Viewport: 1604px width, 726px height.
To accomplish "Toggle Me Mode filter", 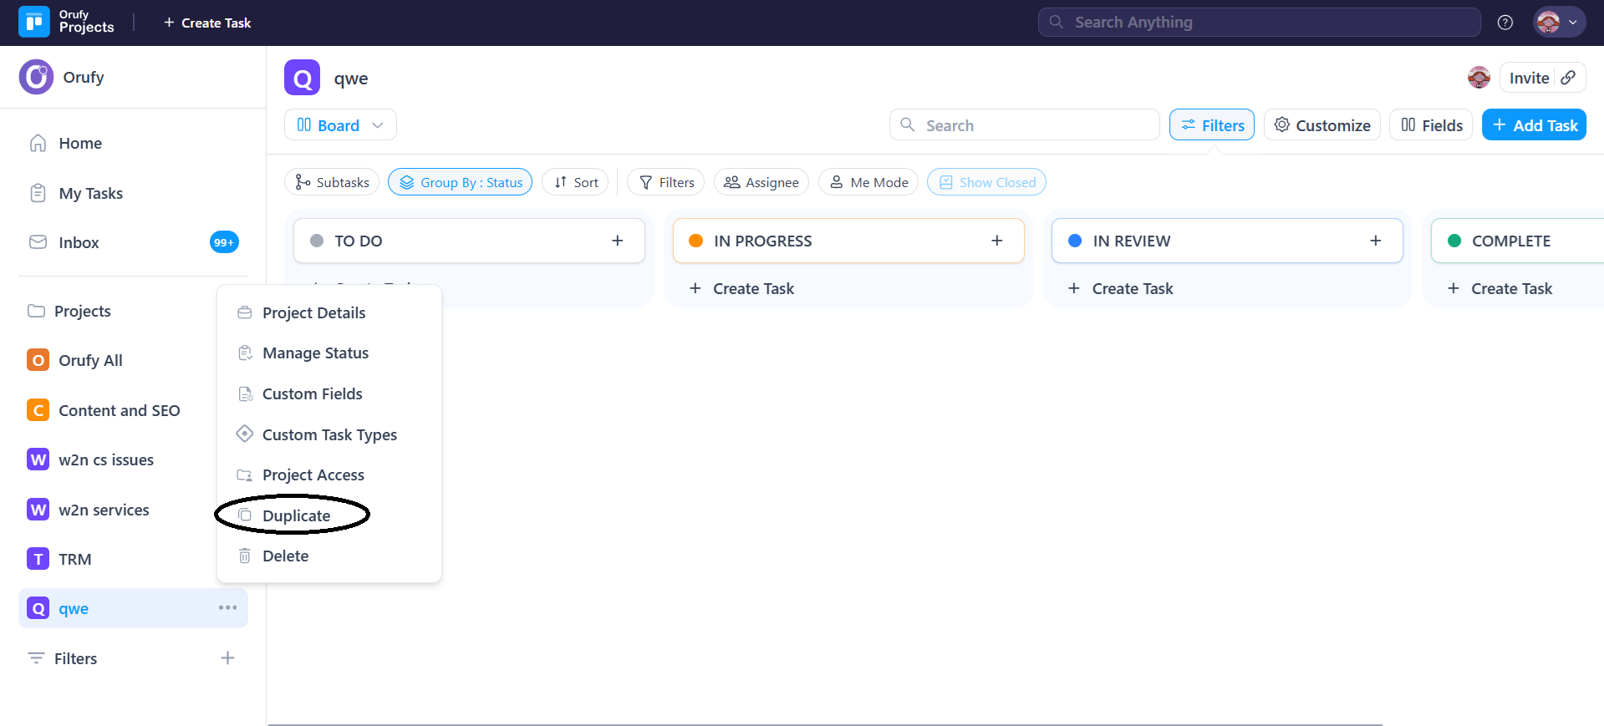I will 868,182.
